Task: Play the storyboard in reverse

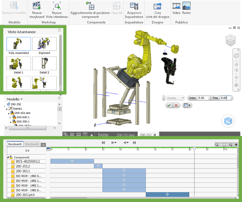Action: [x=125, y=143]
